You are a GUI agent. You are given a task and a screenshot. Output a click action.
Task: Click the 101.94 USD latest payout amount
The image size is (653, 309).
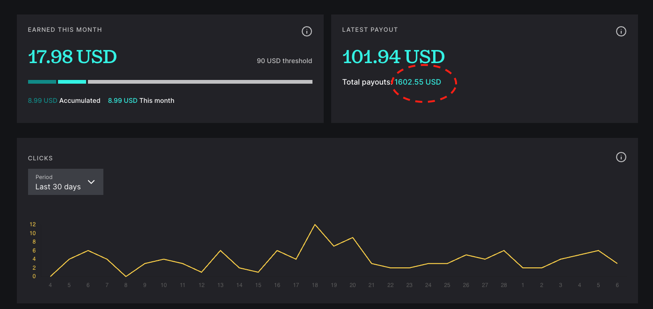click(393, 57)
